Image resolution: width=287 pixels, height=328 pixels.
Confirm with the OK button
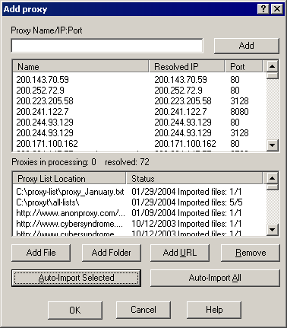pos(75,310)
